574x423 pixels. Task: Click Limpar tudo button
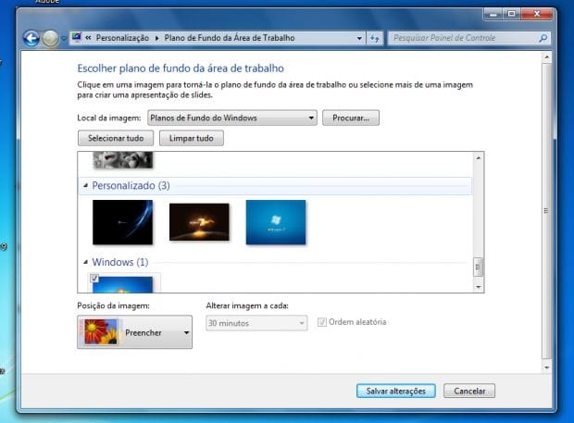(x=191, y=138)
